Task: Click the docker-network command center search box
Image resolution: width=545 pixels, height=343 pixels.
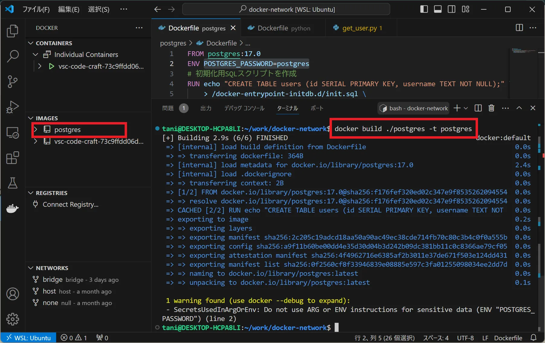Action: pyautogui.click(x=286, y=9)
